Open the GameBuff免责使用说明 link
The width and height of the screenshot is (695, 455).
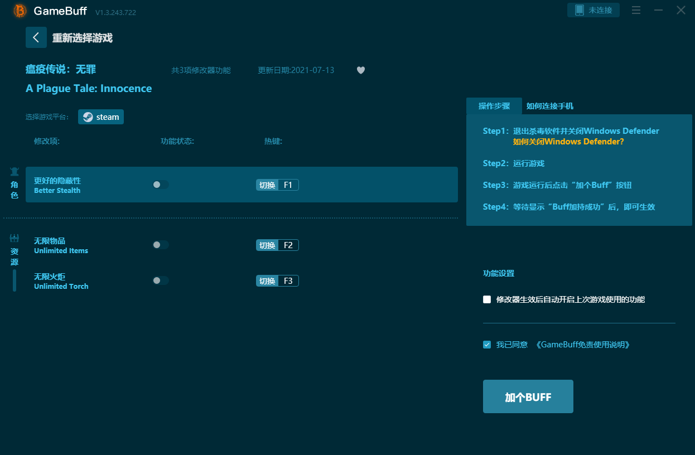(582, 345)
